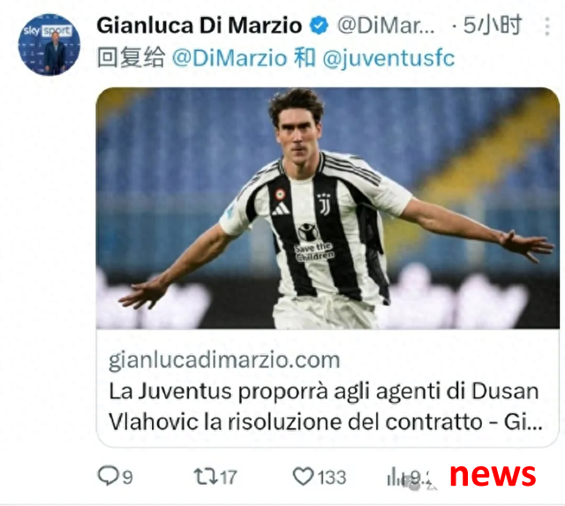
Task: Click the blue verified badge icon
Action: (320, 26)
